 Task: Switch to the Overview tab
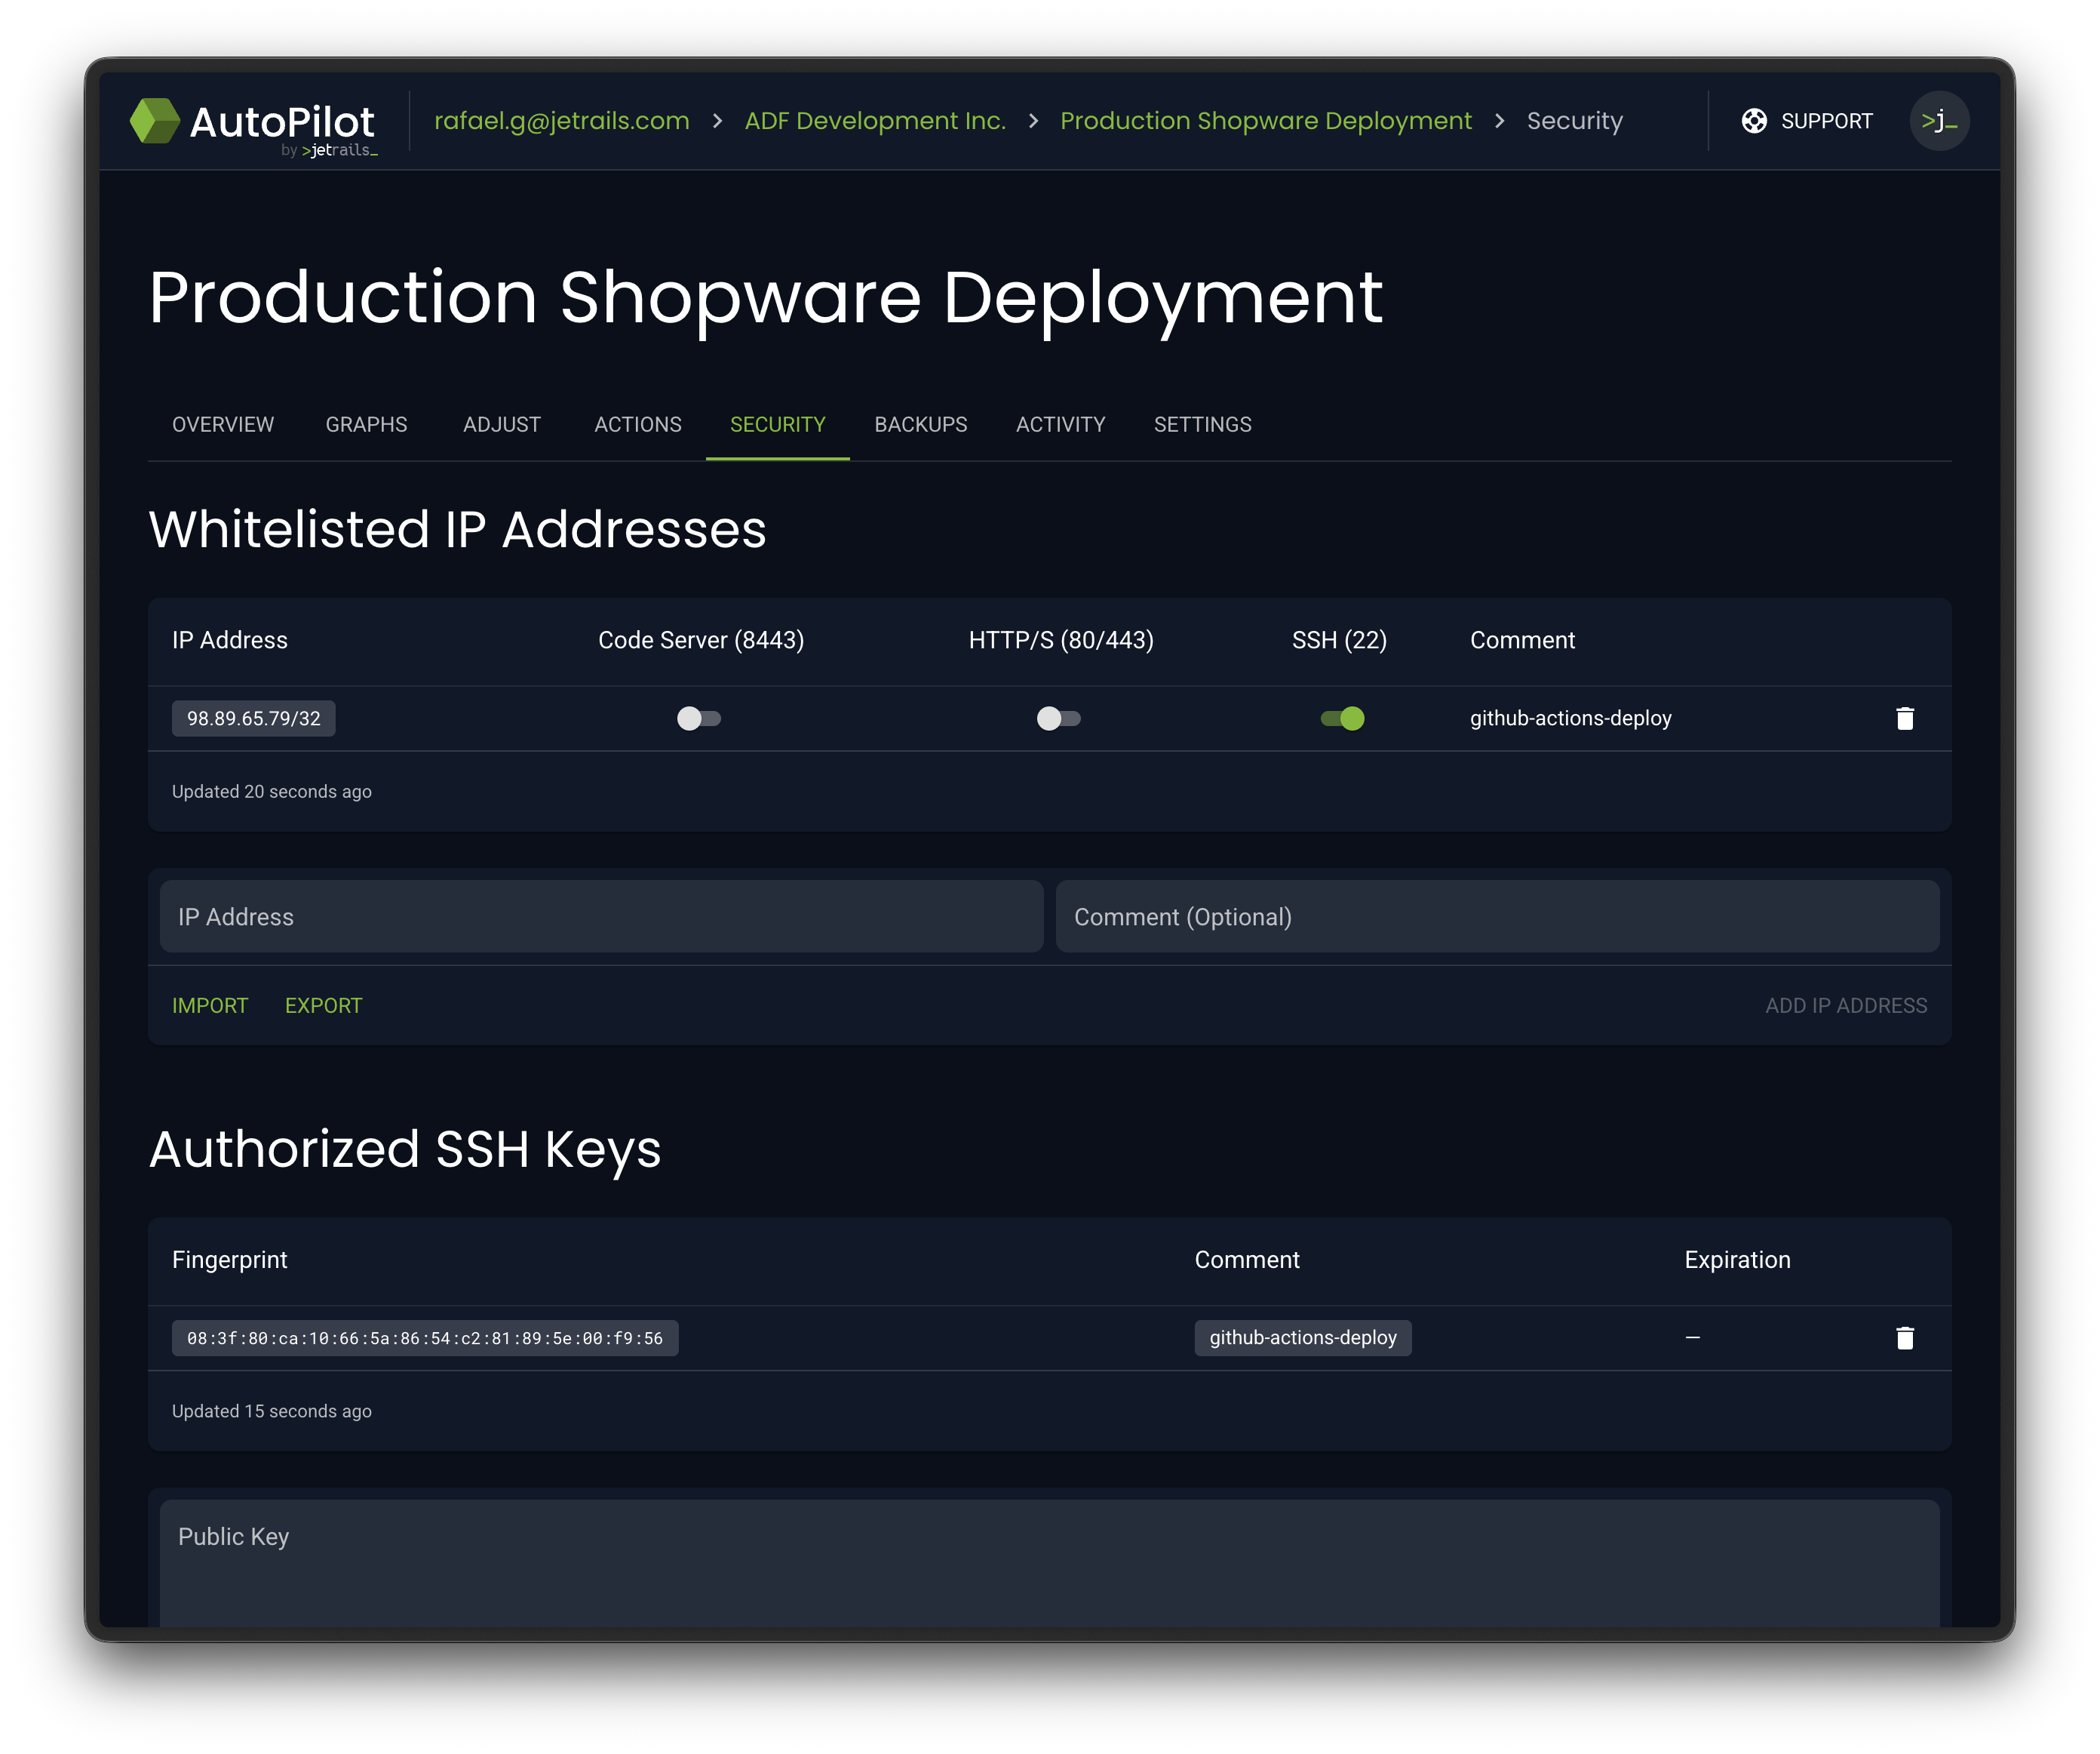pyautogui.click(x=223, y=424)
